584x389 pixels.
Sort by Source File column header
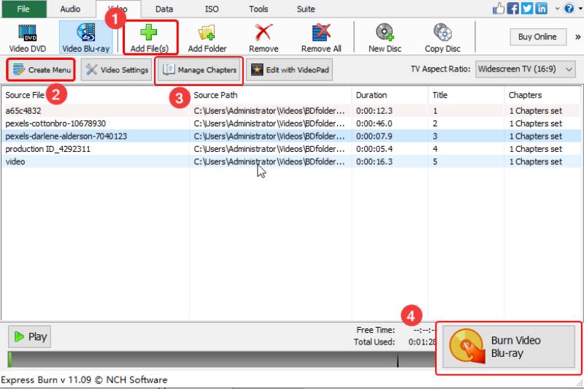click(x=96, y=95)
